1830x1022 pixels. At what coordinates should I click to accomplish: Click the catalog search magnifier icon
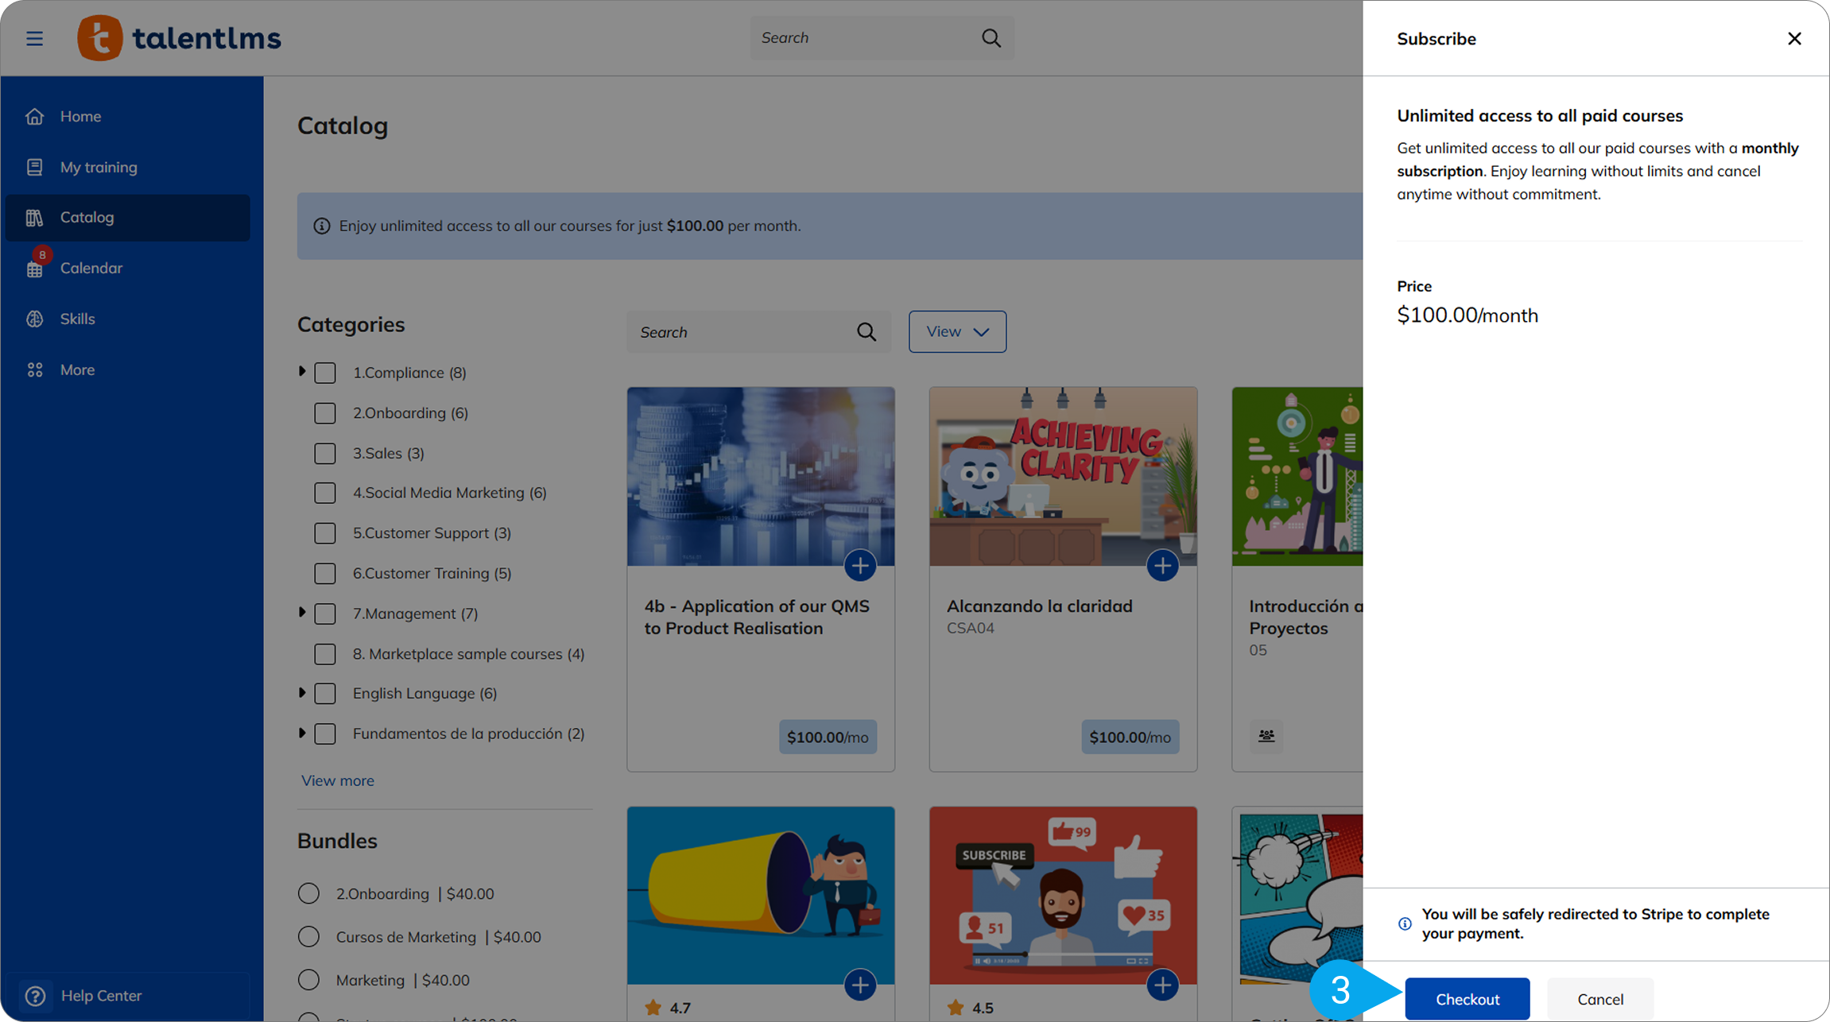pos(867,332)
